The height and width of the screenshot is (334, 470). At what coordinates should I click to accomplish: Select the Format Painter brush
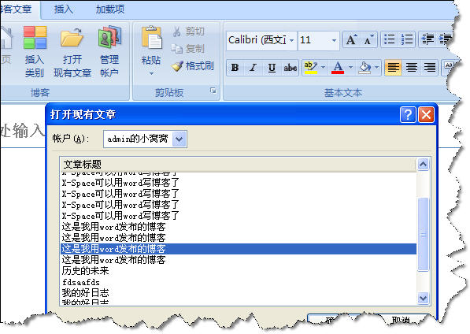tap(193, 65)
